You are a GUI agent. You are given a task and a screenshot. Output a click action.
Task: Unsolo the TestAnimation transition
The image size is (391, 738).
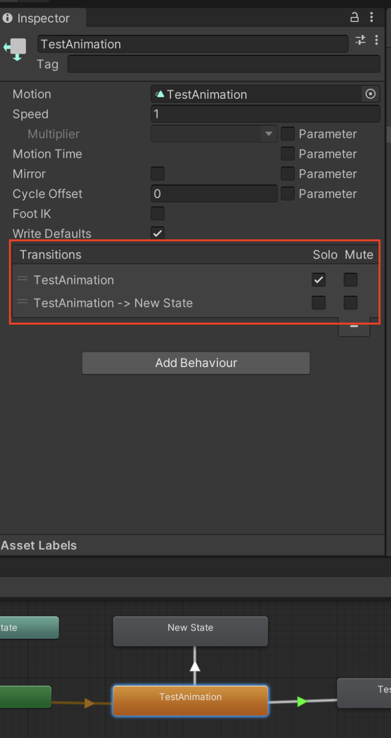tap(318, 279)
